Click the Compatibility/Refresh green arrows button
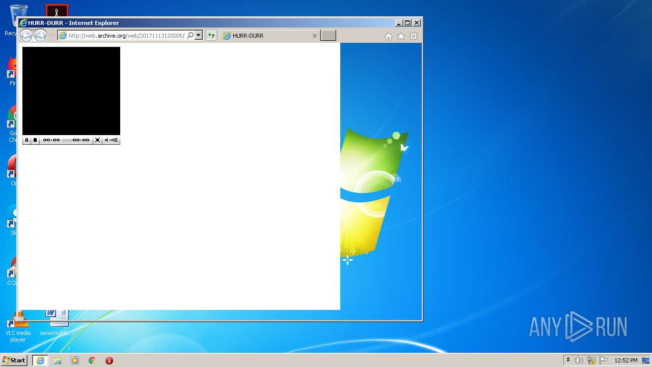This screenshot has width=652, height=367. [211, 36]
